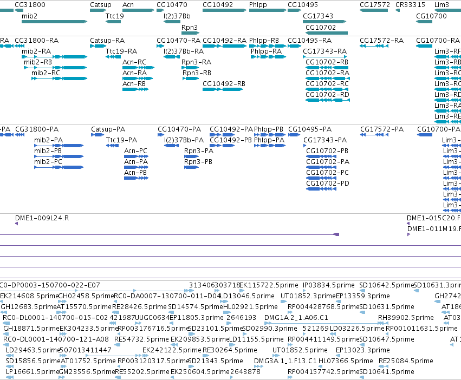Click the CG31800 gene label
Screen dimensions: 461x380
tap(30, 5)
